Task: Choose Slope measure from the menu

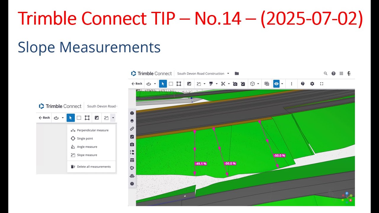Action: [91, 155]
